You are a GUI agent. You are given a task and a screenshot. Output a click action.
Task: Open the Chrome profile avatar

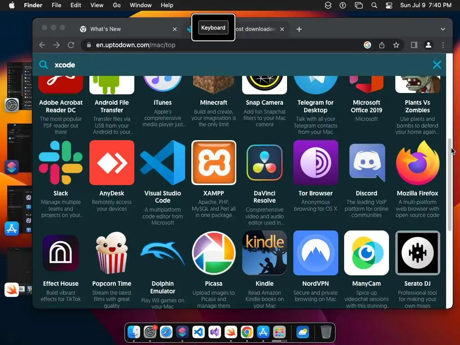point(428,45)
